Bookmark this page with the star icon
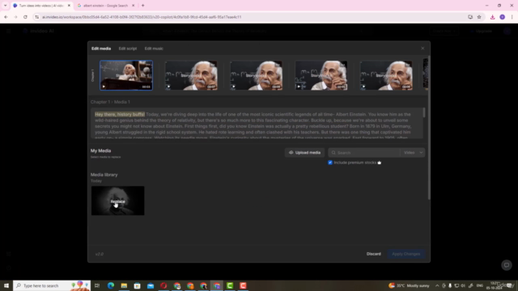The image size is (518, 291). (x=479, y=17)
